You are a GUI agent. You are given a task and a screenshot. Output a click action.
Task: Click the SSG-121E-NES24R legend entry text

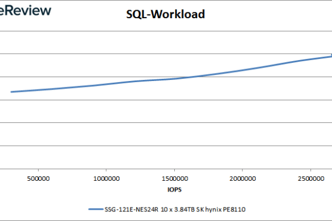coord(175,209)
